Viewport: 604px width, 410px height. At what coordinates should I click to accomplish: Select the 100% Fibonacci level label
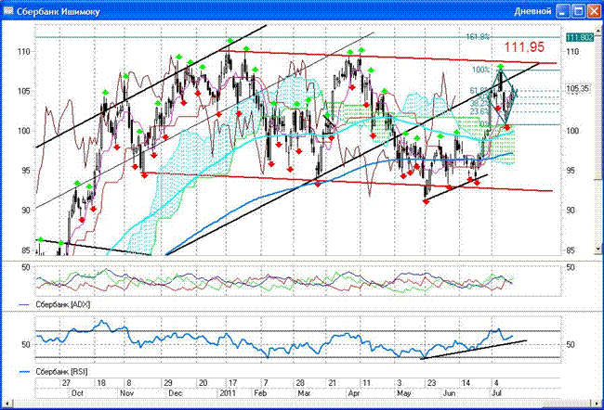tap(480, 70)
